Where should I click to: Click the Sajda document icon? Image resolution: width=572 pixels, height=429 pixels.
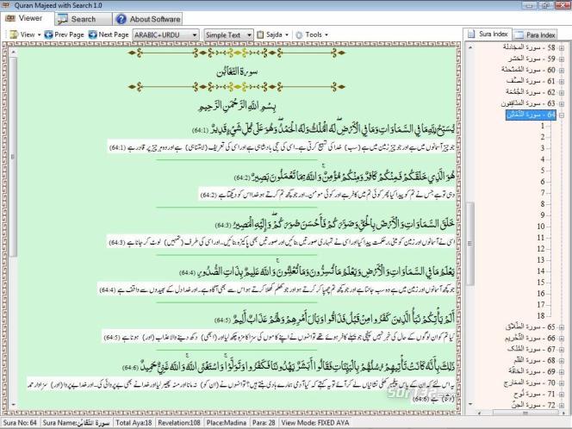click(260, 34)
